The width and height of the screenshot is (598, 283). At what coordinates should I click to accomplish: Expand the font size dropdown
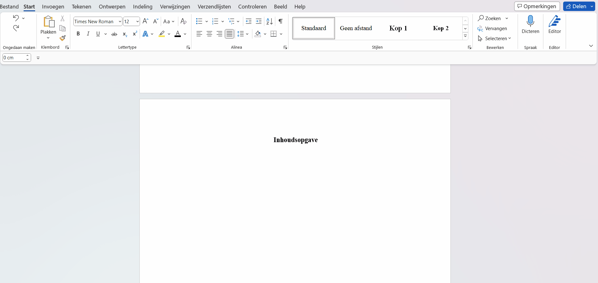pyautogui.click(x=137, y=21)
